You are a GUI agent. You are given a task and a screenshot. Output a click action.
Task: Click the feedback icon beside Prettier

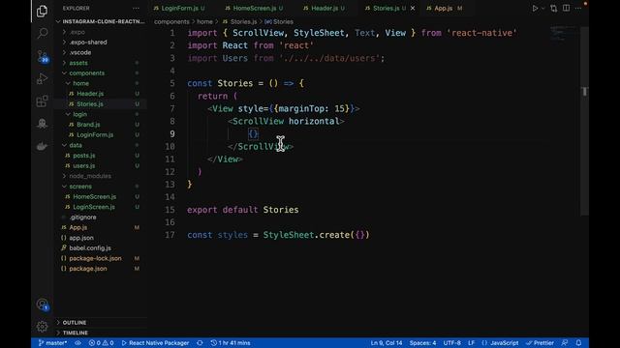pos(565,343)
